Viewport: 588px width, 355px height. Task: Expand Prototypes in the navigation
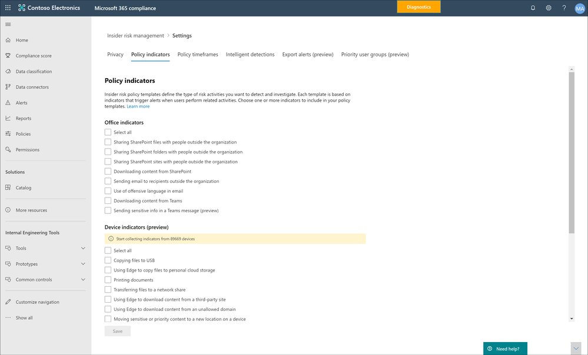(83, 264)
